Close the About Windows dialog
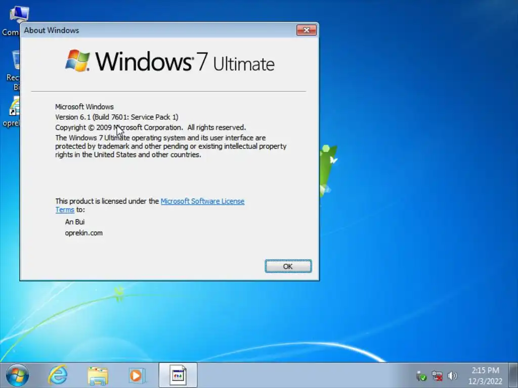The image size is (518, 388). pyautogui.click(x=306, y=30)
